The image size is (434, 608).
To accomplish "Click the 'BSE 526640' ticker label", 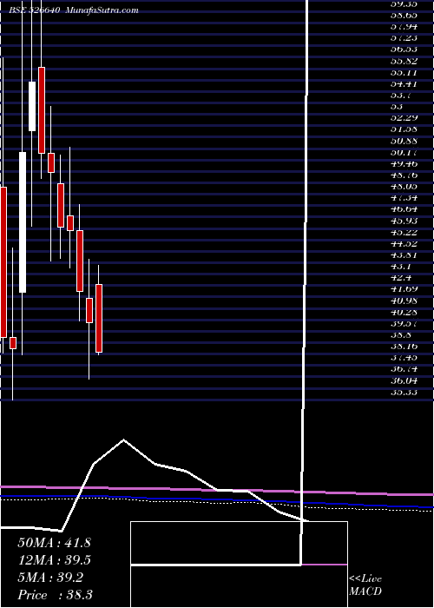I will [35, 10].
